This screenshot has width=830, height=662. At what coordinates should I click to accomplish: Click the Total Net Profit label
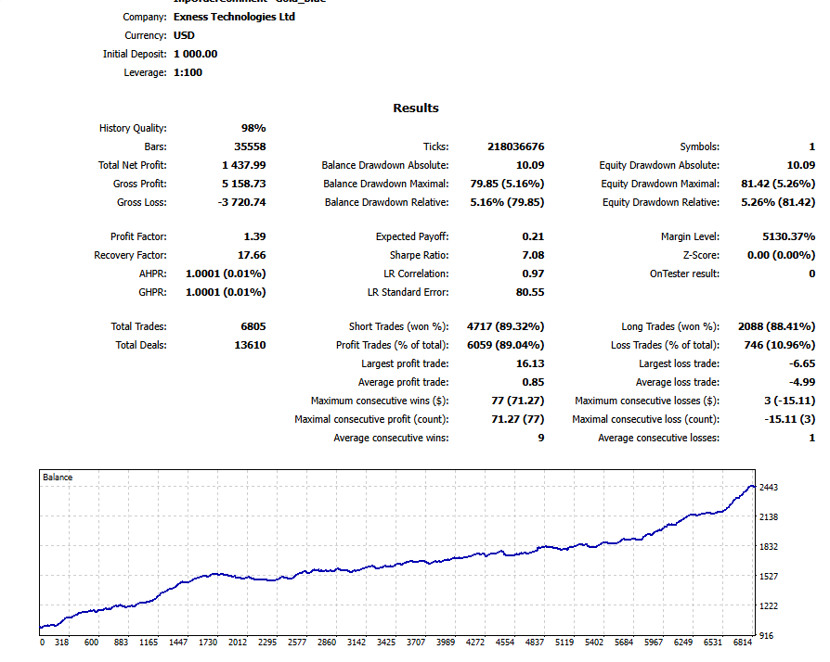pos(133,165)
